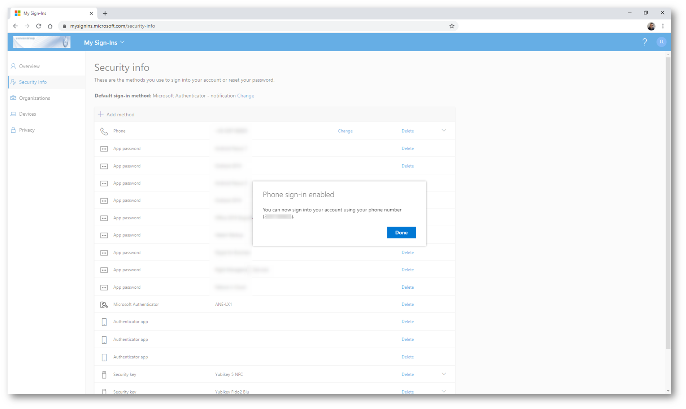Viewport: 686px width, 409px height.
Task: Bookmark this page with the star icon
Action: point(452,26)
